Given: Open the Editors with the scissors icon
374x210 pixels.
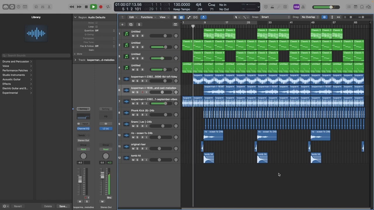Looking at the screenshot, I should (49, 7).
